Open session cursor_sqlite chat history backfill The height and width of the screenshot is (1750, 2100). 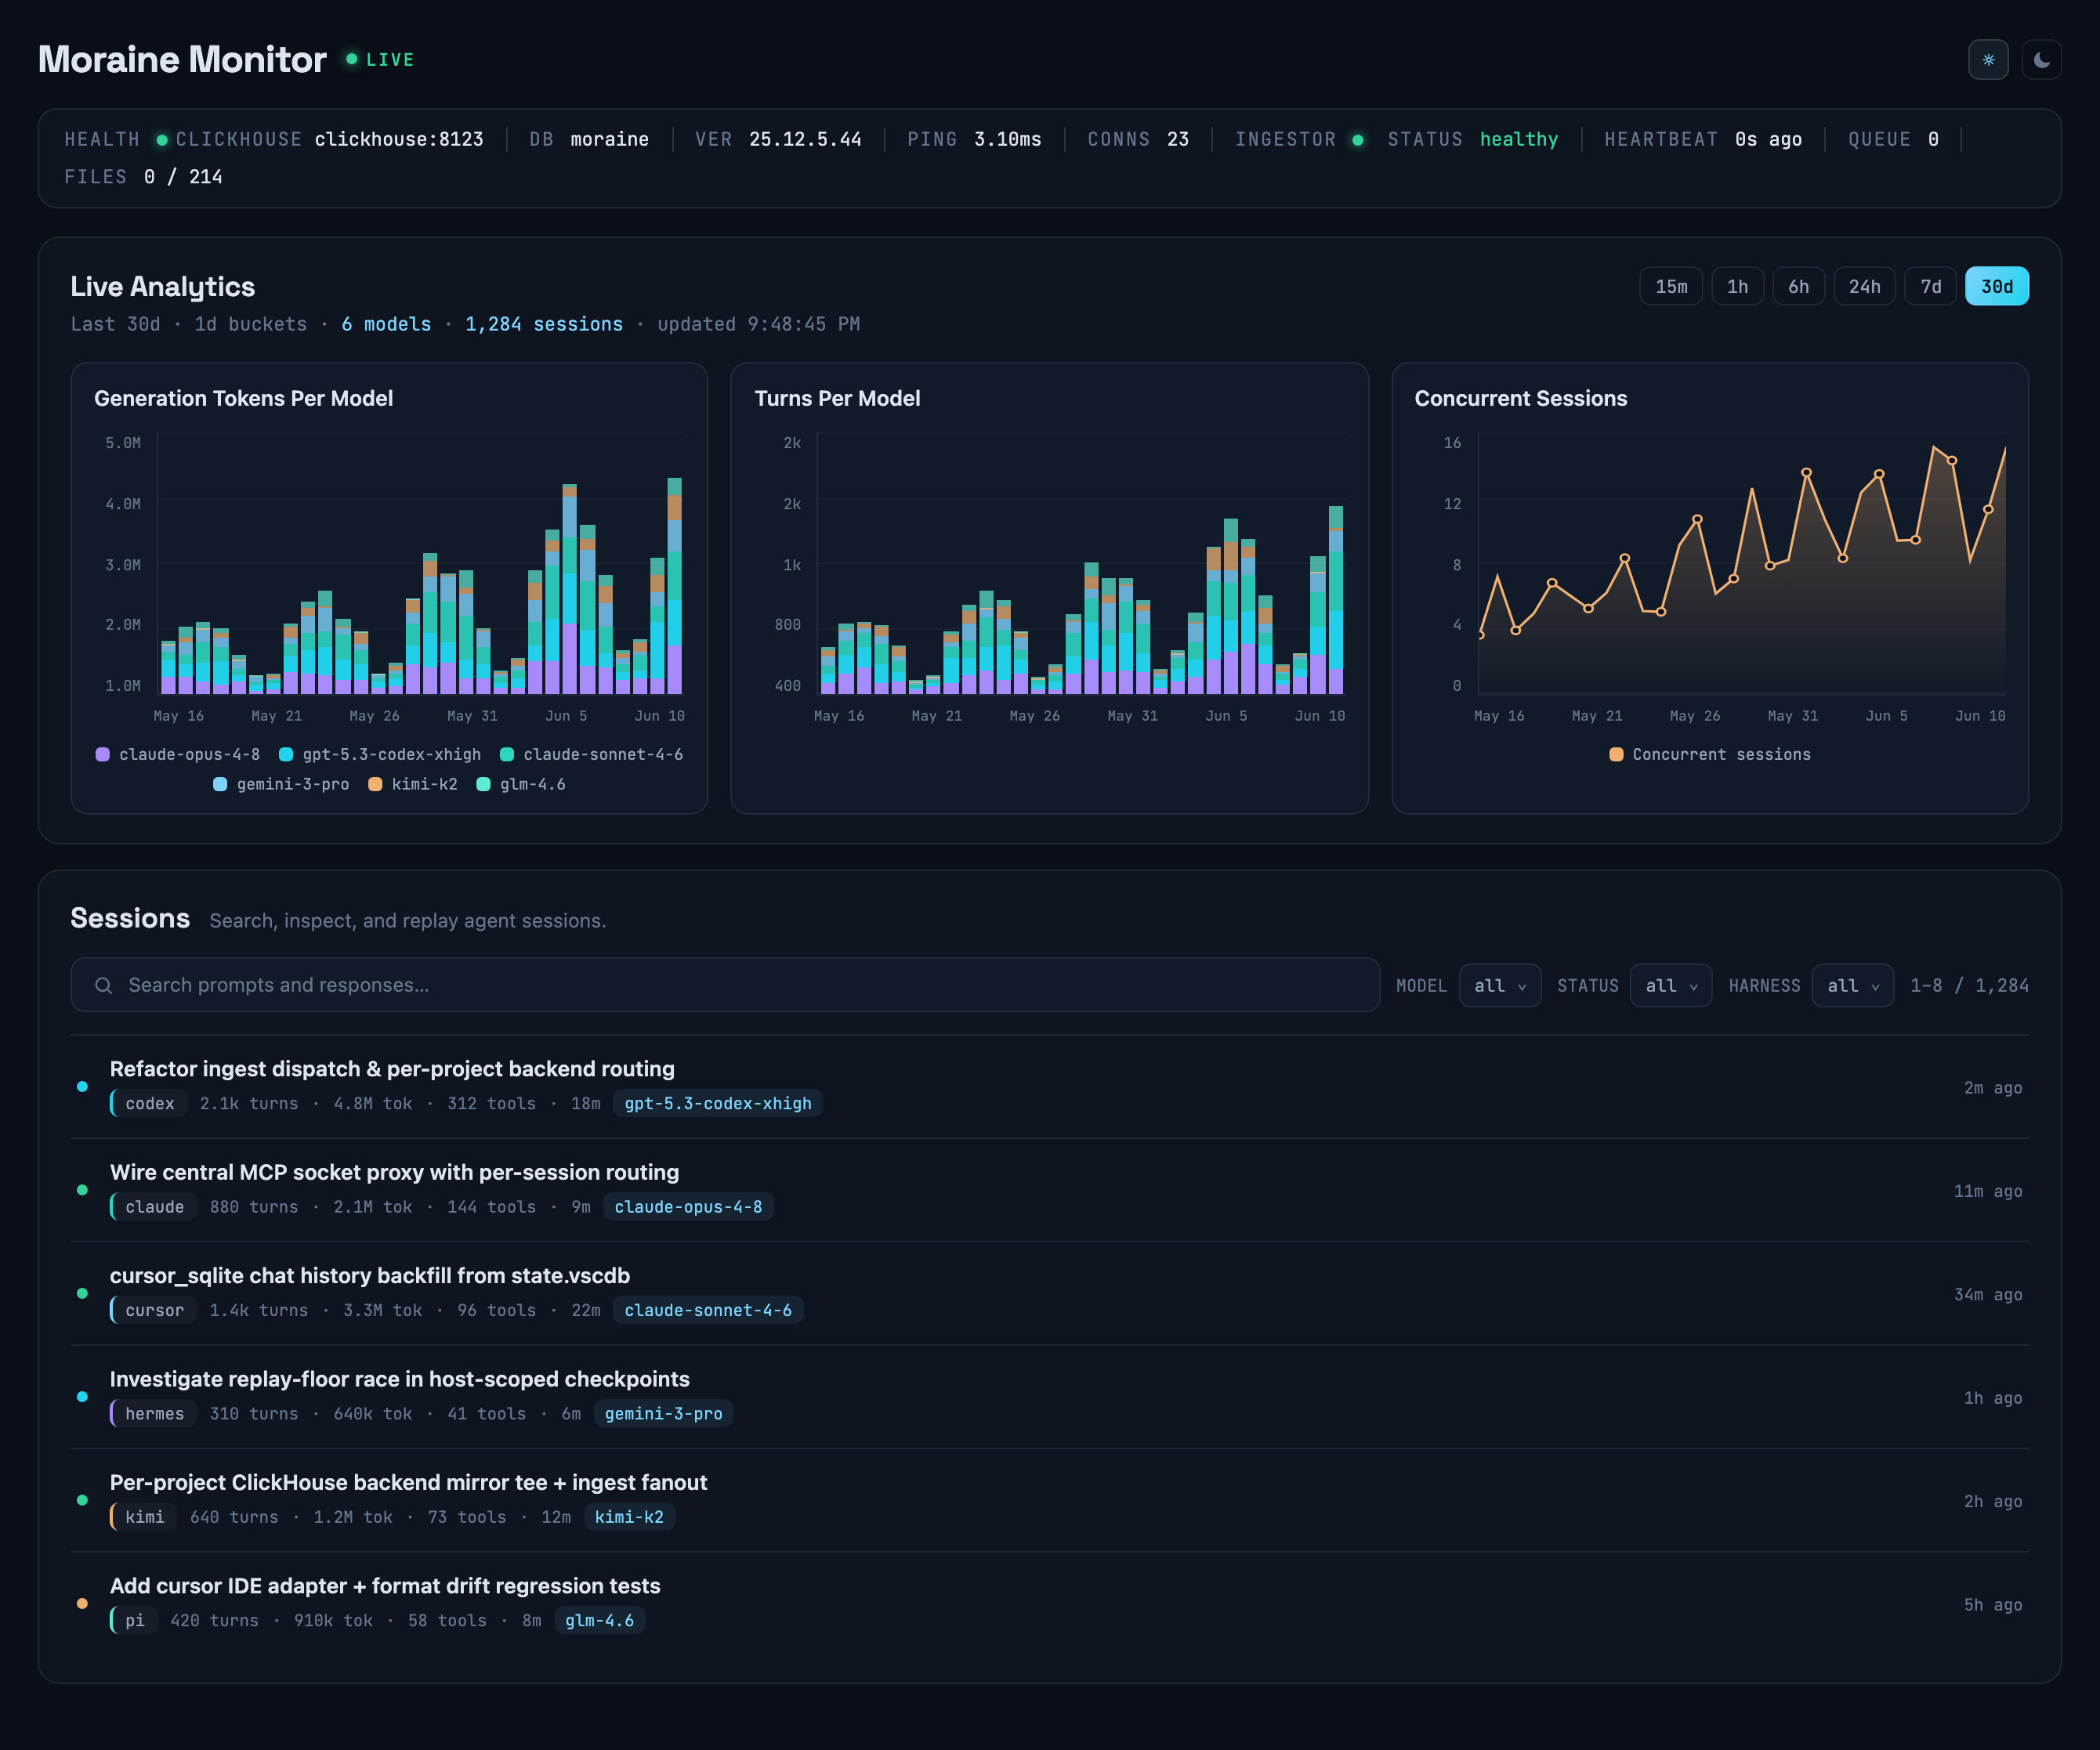1050,1293
